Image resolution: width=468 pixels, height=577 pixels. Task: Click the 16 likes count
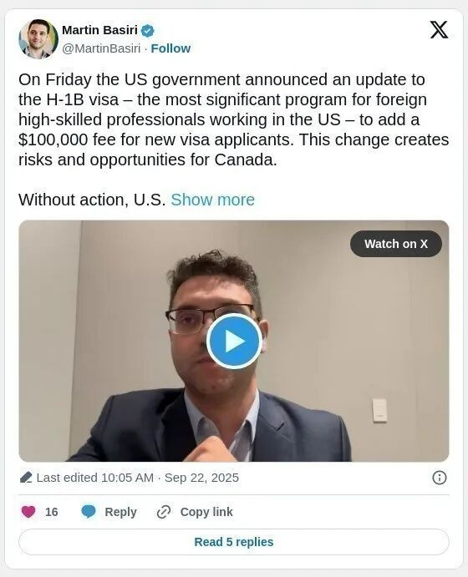pos(52,512)
